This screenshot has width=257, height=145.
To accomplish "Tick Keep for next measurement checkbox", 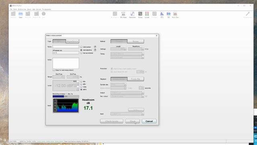I will [54, 70].
